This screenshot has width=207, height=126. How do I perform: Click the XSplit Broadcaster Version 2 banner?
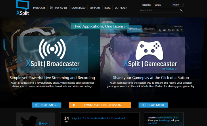pos(52,54)
